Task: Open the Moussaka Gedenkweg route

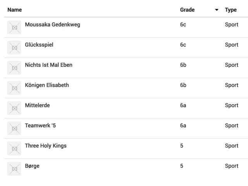Action: pos(52,25)
